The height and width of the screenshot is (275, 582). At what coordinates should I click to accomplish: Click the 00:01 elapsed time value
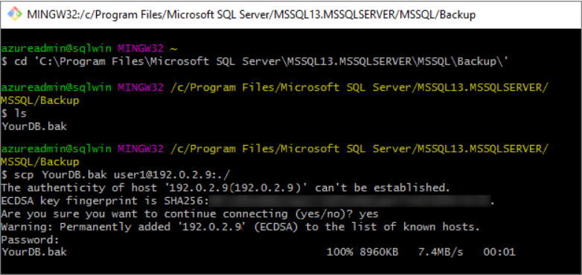point(499,253)
